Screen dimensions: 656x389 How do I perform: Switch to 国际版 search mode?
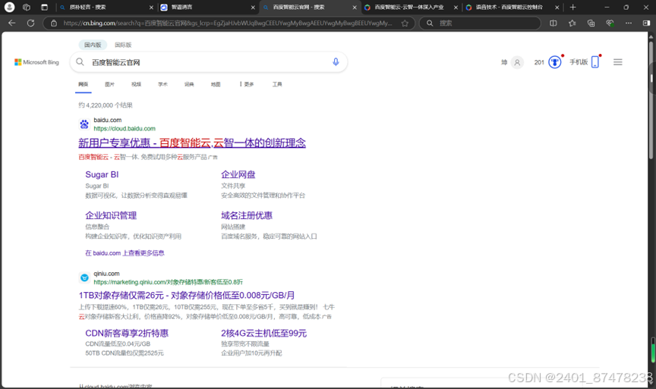123,45
